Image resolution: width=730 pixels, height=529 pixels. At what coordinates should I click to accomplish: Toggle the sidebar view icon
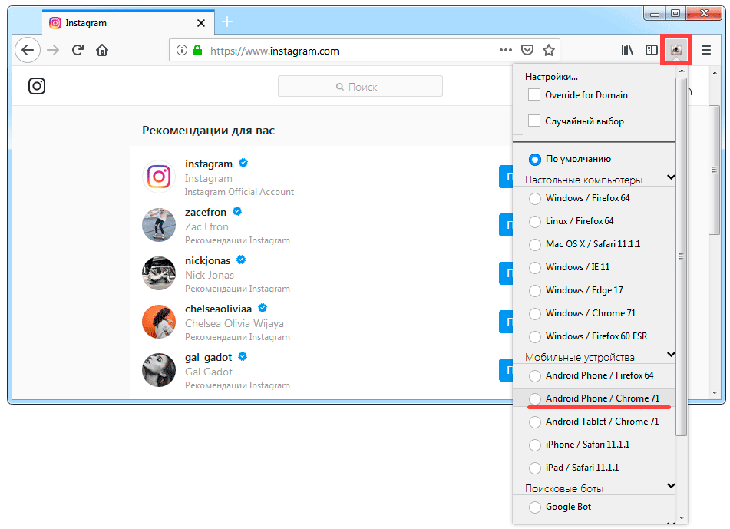pyautogui.click(x=651, y=51)
